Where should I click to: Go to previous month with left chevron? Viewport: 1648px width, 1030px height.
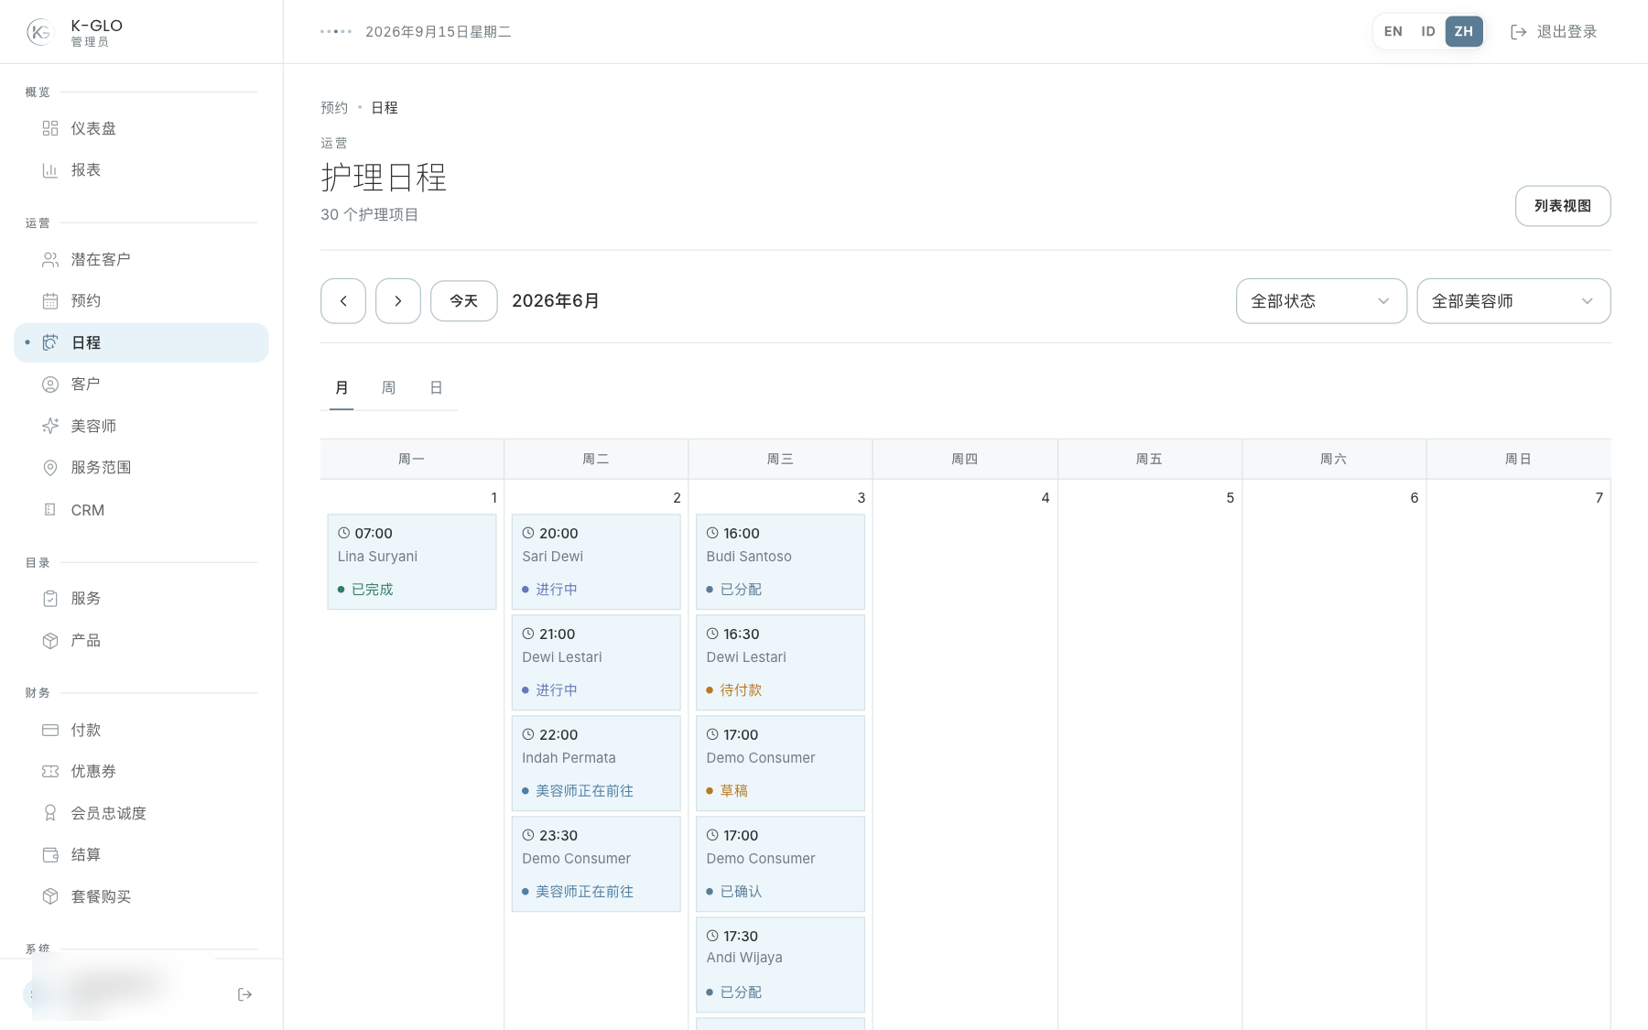343,301
